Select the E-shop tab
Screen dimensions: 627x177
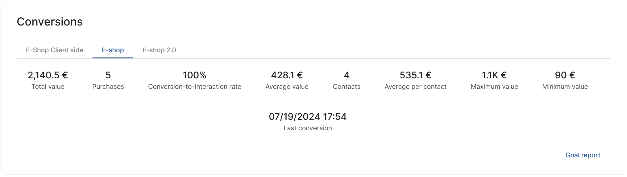click(x=113, y=50)
